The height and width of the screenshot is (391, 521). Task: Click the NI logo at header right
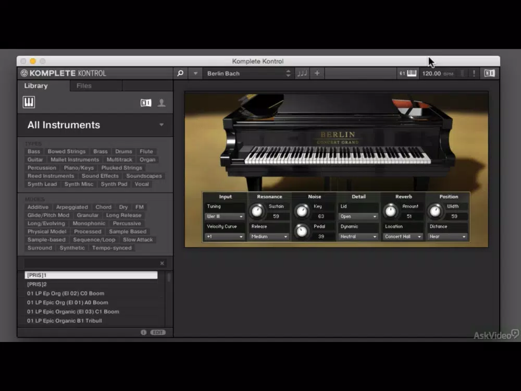[489, 73]
